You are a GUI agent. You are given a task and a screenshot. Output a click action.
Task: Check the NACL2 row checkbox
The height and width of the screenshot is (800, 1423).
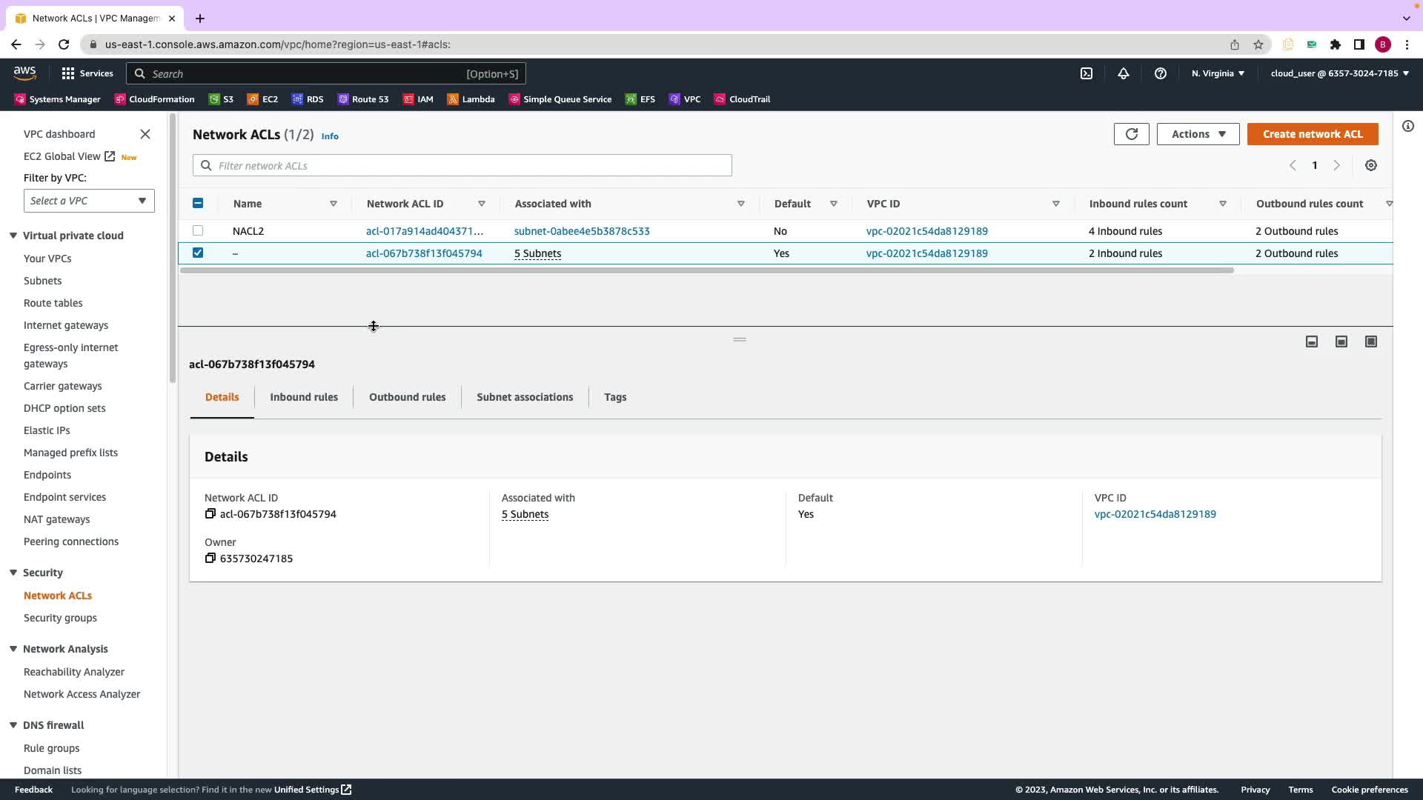pyautogui.click(x=198, y=230)
